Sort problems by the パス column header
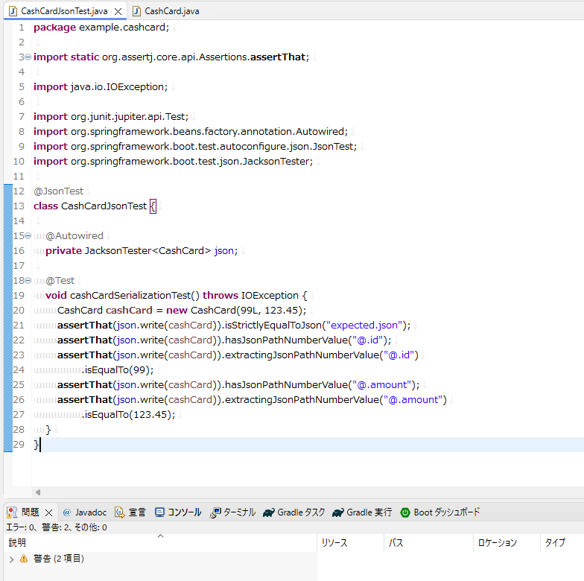Screen dimensions: 584x581 click(428, 543)
